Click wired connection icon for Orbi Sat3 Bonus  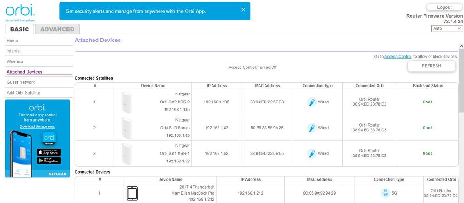click(312, 128)
